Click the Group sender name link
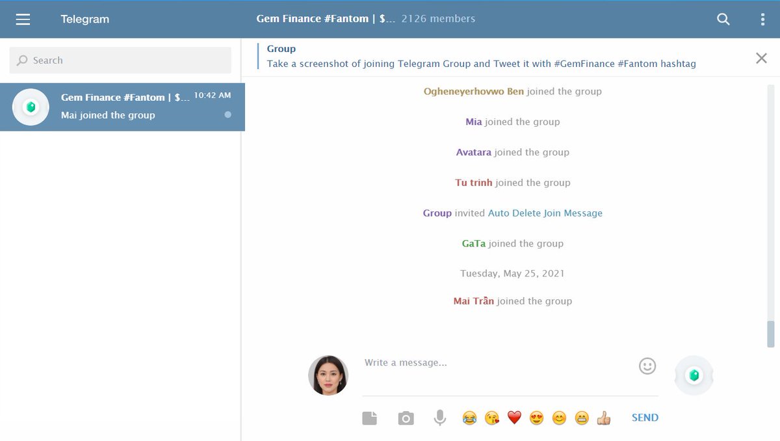Image resolution: width=780 pixels, height=441 pixels. pyautogui.click(x=437, y=213)
